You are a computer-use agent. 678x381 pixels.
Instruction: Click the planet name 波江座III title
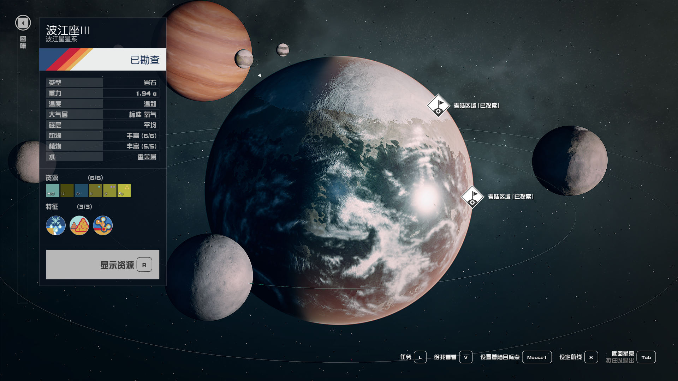(68, 30)
